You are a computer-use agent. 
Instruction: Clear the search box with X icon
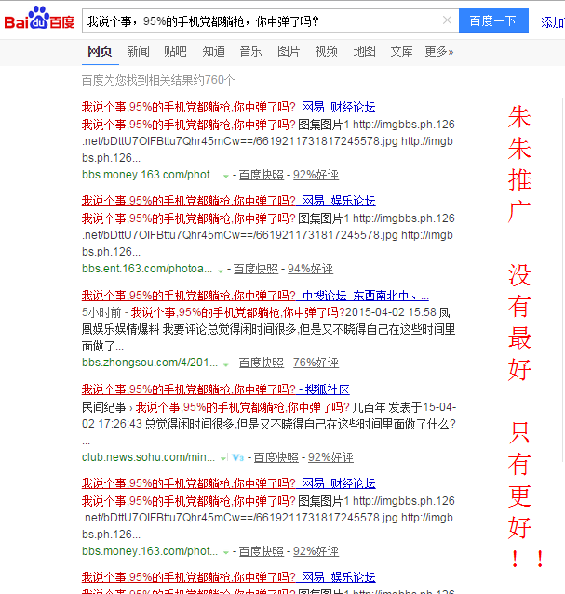pyautogui.click(x=447, y=20)
